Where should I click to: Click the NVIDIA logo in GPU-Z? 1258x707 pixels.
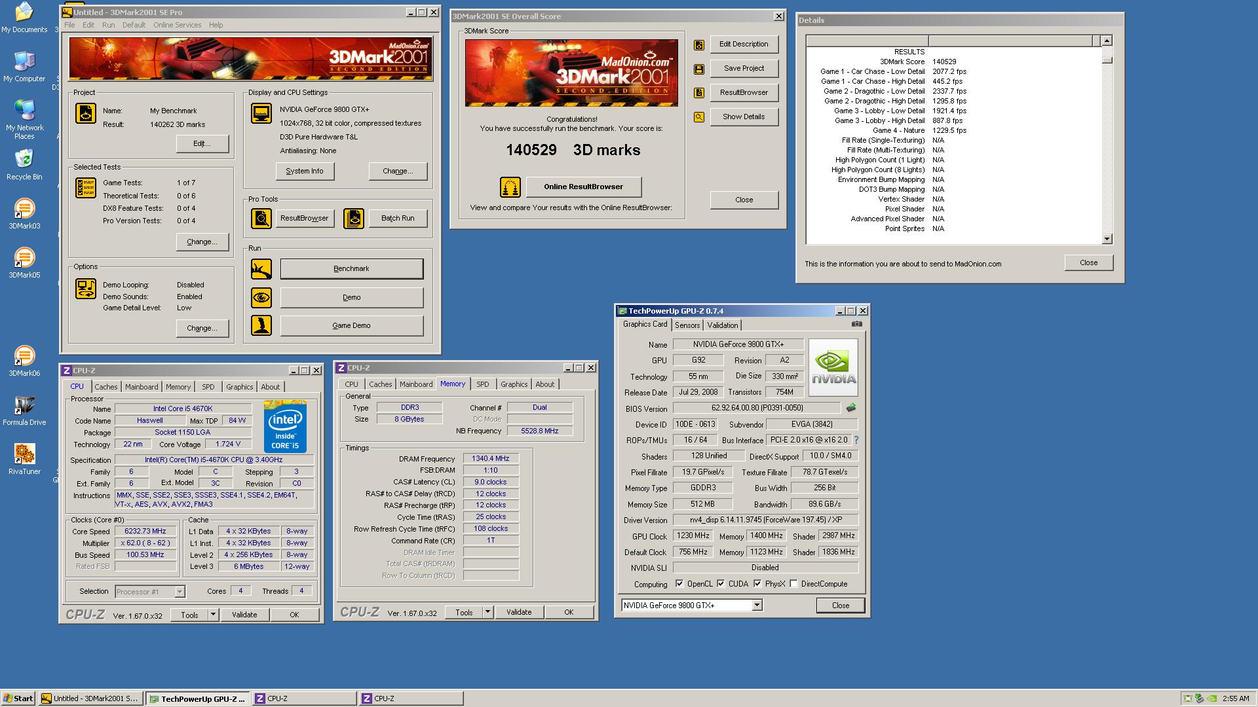point(833,367)
